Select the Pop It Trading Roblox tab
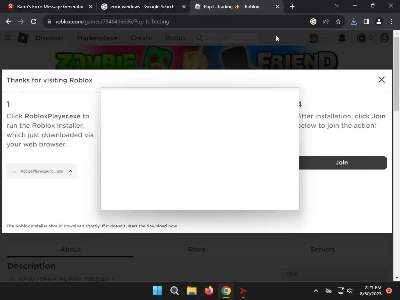 232,7
